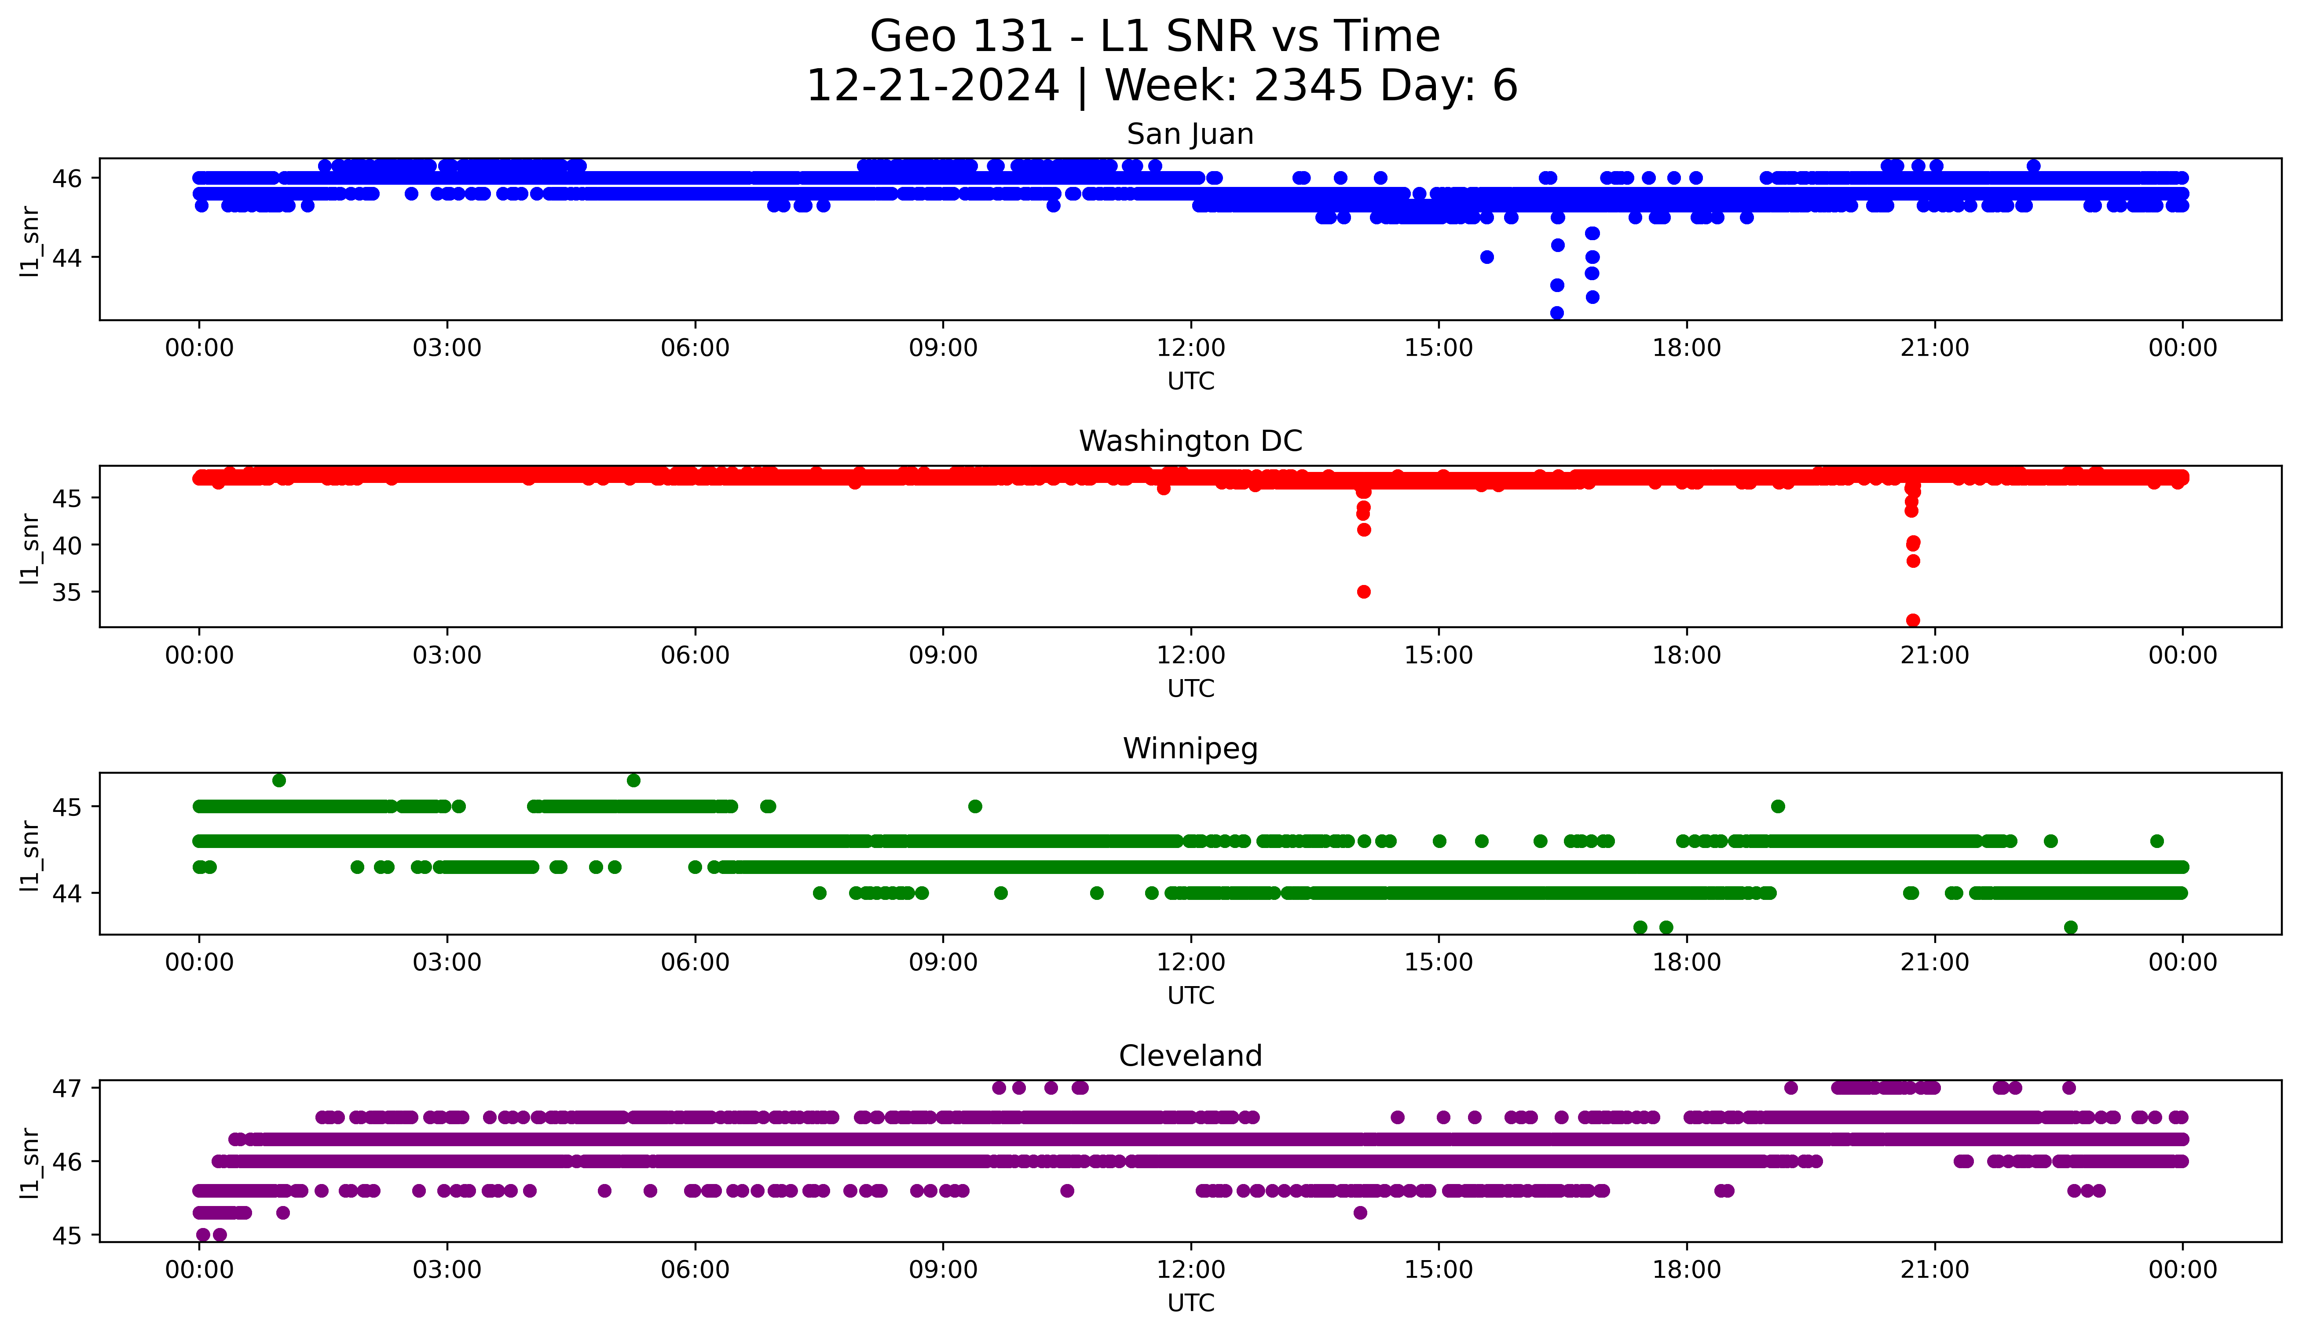Click the 'Washington DC' subplot title
The image size is (2299, 1334).
[1190, 441]
